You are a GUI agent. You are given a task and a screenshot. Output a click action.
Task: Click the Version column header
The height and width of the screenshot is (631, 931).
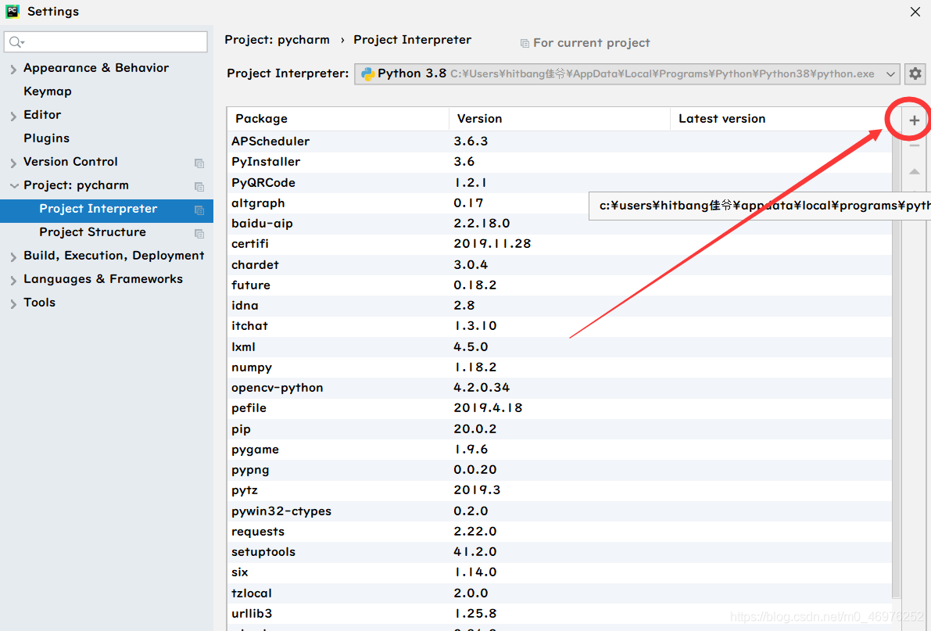[x=560, y=119]
